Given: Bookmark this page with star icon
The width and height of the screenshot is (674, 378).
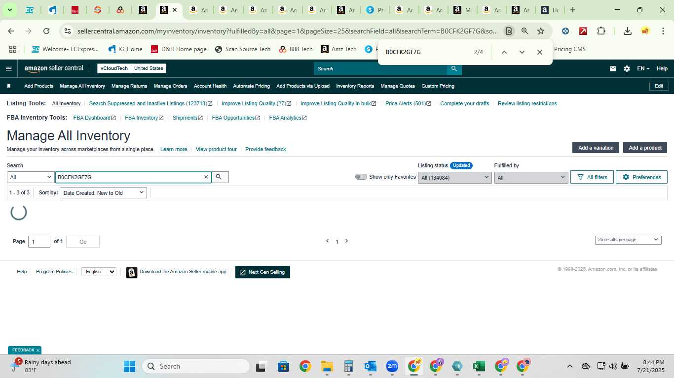Looking at the screenshot, I should tap(541, 31).
